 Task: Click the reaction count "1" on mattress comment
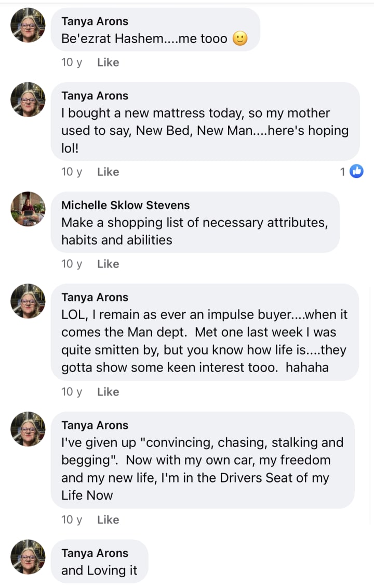click(343, 172)
